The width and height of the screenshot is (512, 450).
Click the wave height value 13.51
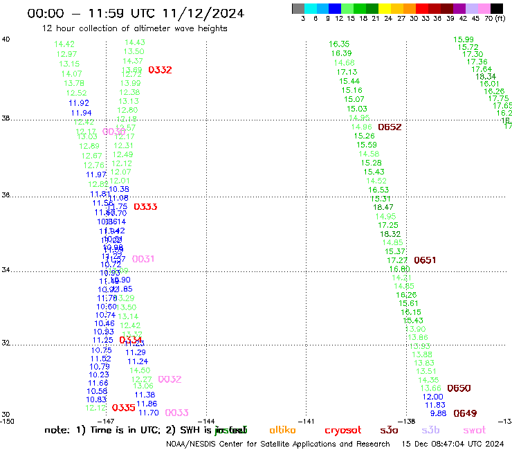tap(426, 371)
